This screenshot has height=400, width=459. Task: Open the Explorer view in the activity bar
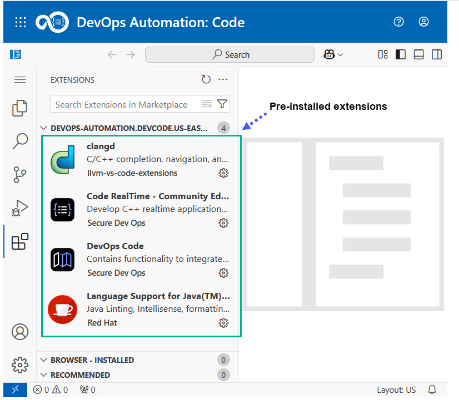click(x=19, y=108)
